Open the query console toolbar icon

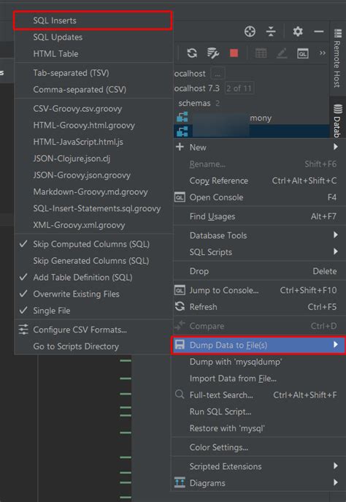(x=302, y=53)
